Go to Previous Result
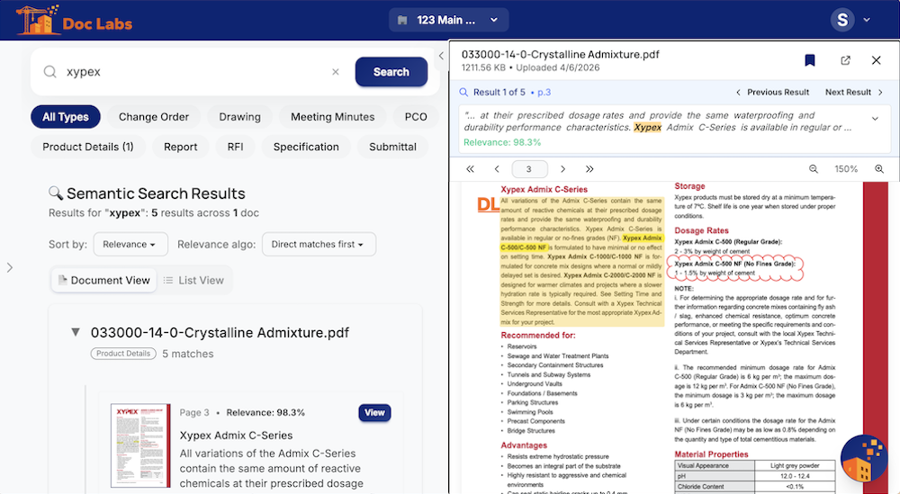Screen dimensions: 900x494 click(772, 92)
